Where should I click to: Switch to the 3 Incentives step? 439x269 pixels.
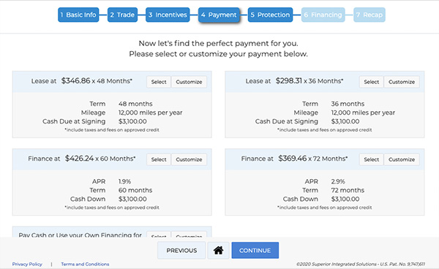[x=168, y=15]
